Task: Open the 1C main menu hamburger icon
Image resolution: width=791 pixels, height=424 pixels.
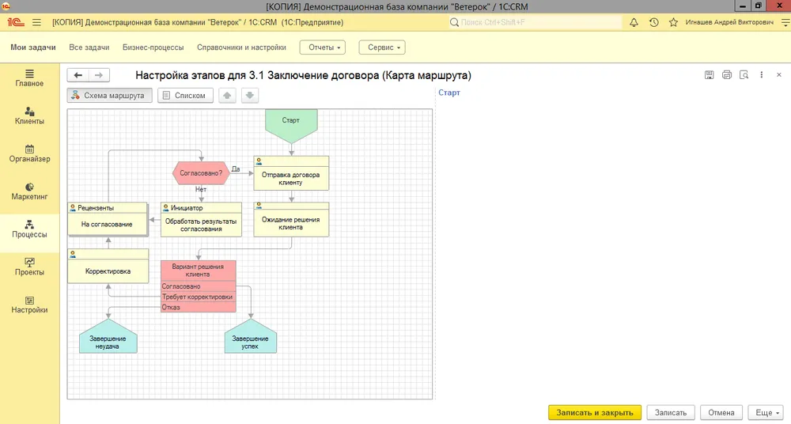Action: coord(36,23)
